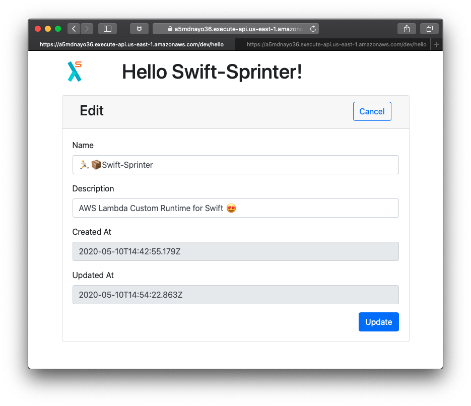Viewport: 471px width, 406px height.
Task: Click the blue Update button
Action: 378,322
